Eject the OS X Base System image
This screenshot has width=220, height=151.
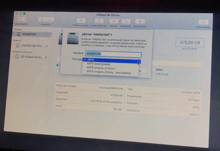coord(46,57)
